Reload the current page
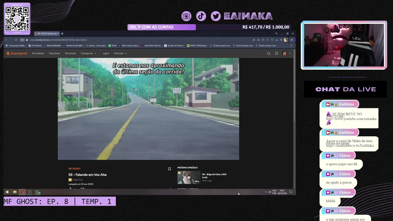Image resolution: width=393 pixels, height=221 pixels. (x=16, y=40)
